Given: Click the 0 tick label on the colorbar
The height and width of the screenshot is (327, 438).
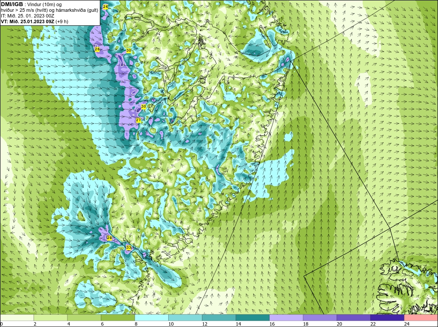Looking at the screenshot, I should coord(1,324).
